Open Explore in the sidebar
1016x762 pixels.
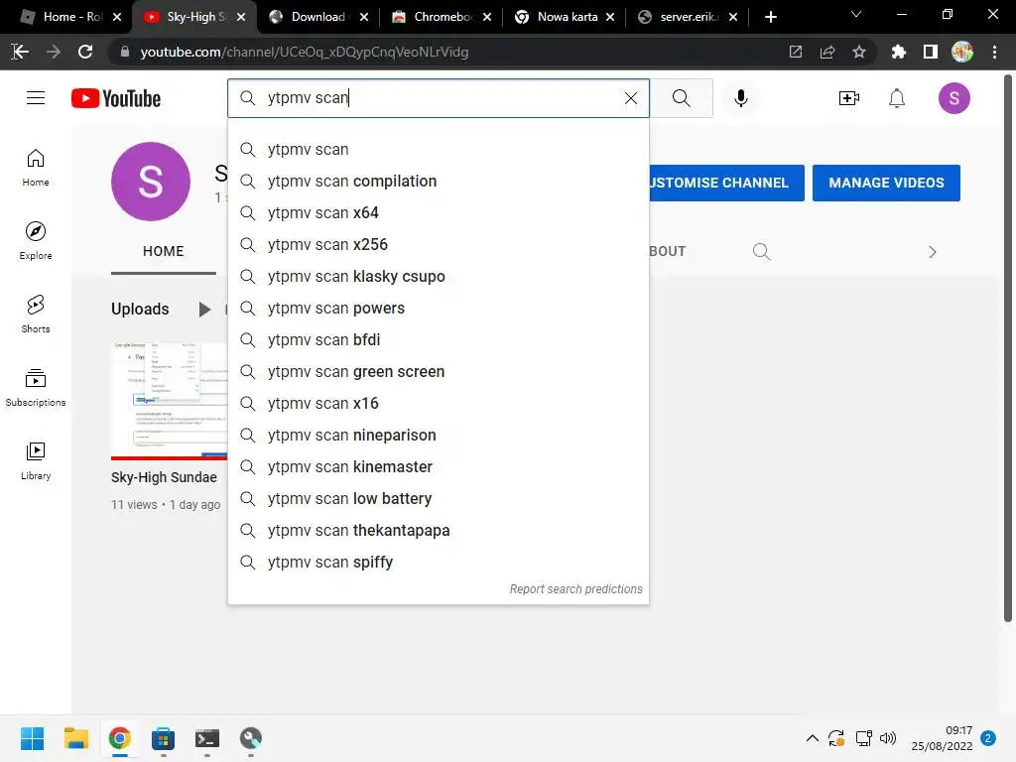(36, 240)
